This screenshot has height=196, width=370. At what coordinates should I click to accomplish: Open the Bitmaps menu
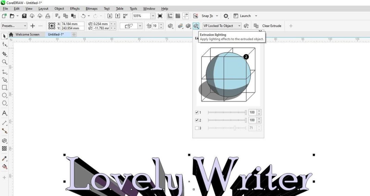point(91,9)
